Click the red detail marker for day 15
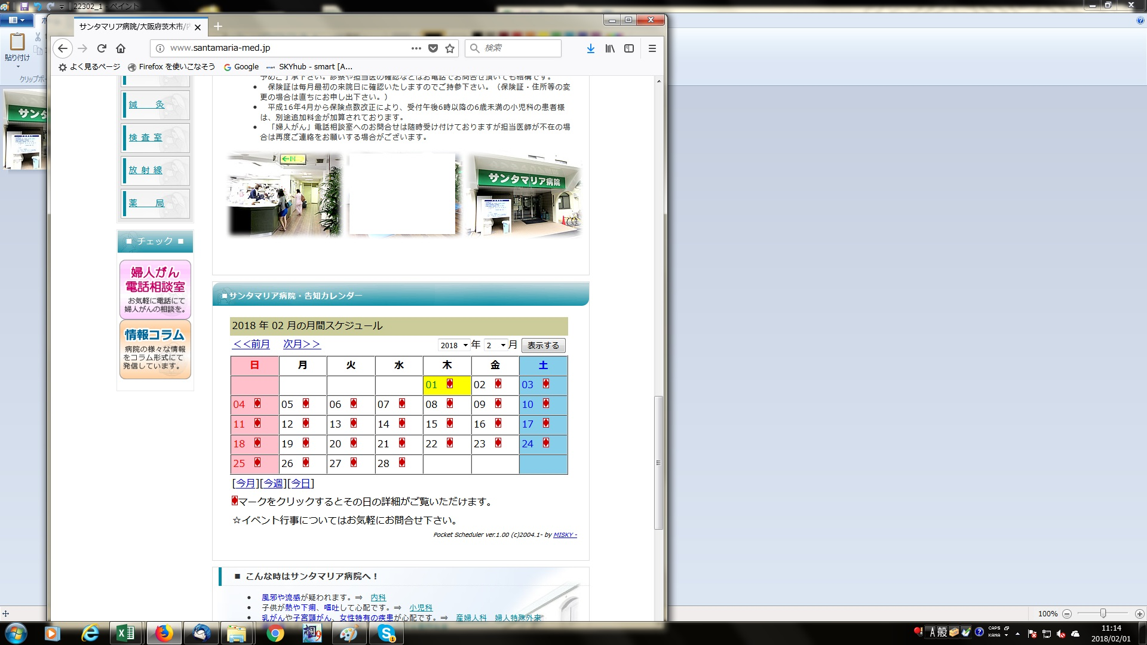The height and width of the screenshot is (645, 1147). click(450, 423)
